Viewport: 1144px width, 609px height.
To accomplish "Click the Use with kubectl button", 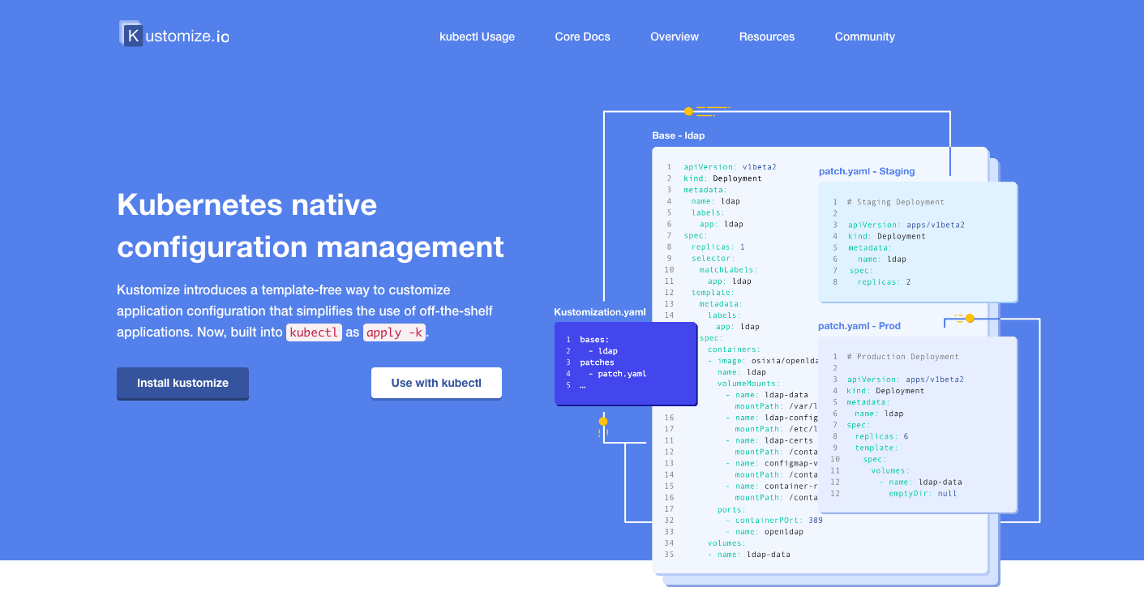I will coord(436,383).
